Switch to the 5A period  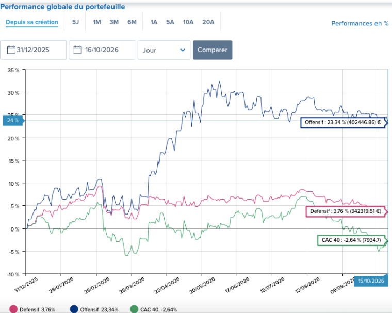click(170, 22)
